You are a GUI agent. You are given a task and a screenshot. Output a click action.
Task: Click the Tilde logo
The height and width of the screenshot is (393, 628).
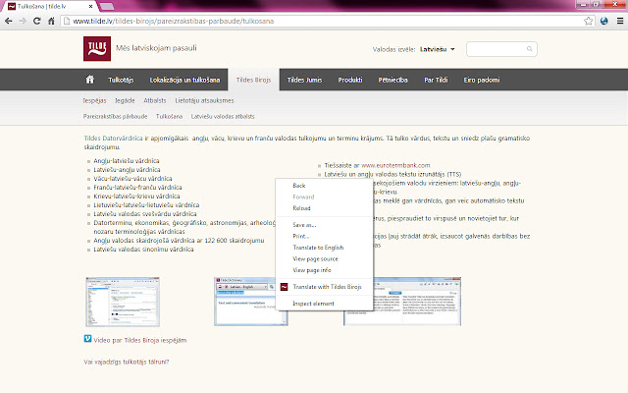[97, 48]
